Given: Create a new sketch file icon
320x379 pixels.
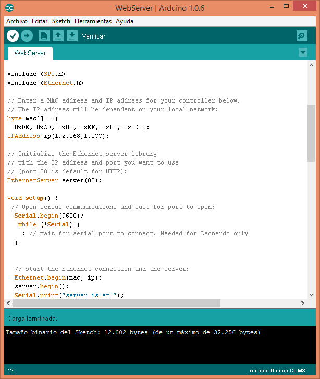Looking at the screenshot, I should pos(44,36).
